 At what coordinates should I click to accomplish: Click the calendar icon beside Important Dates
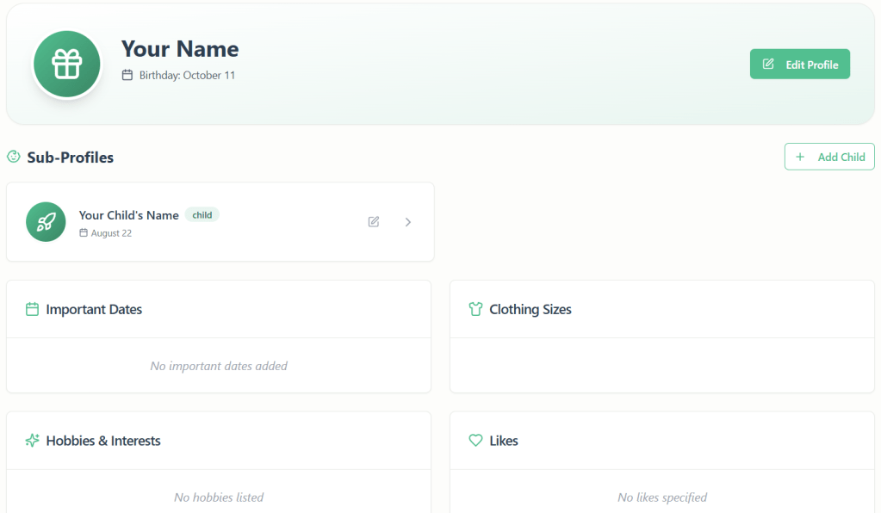pyautogui.click(x=33, y=309)
